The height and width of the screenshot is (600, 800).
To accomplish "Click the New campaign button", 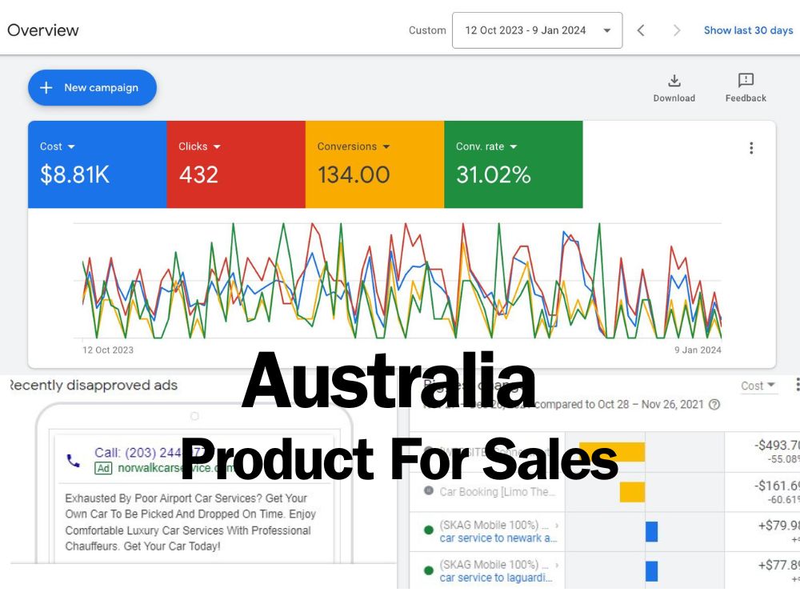I will (92, 88).
